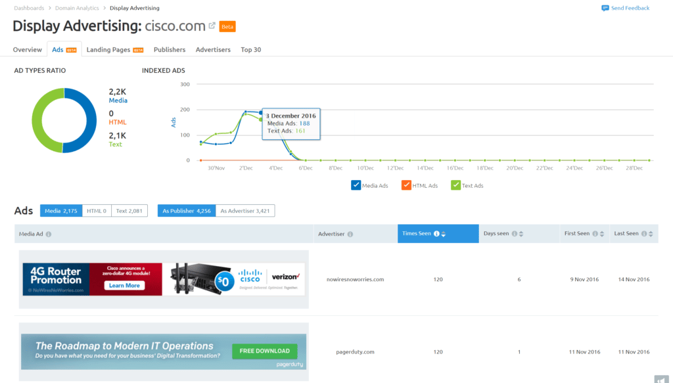
Task: Show ads As Advertiser 3,421
Action: pos(245,211)
